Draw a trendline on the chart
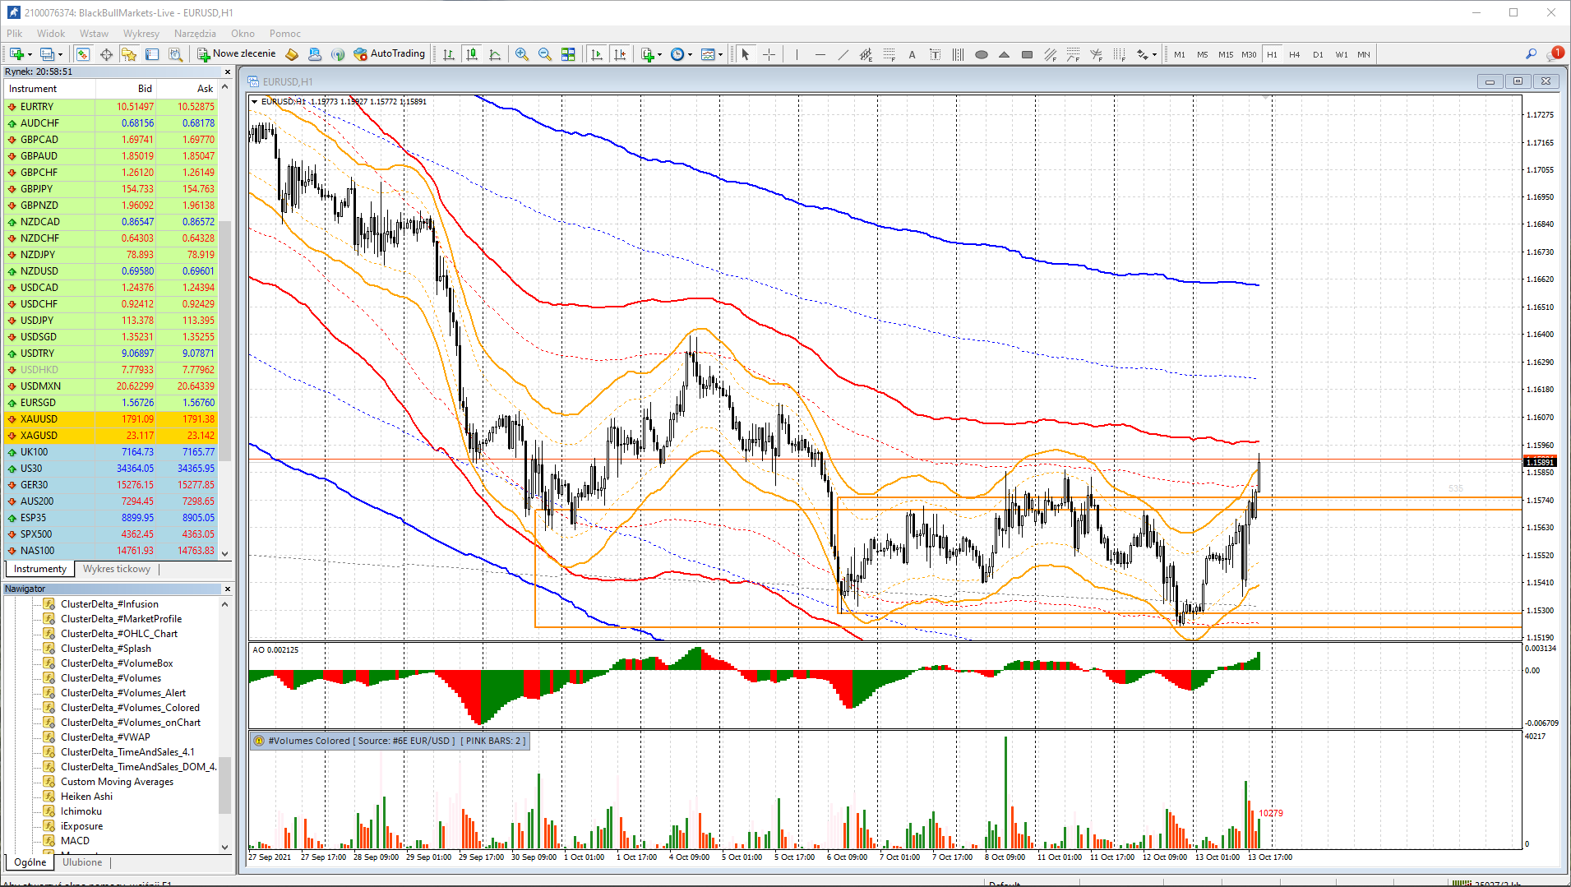Viewport: 1571px width, 887px height. 843,54
